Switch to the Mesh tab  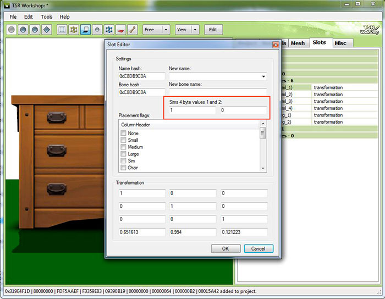[x=298, y=43]
